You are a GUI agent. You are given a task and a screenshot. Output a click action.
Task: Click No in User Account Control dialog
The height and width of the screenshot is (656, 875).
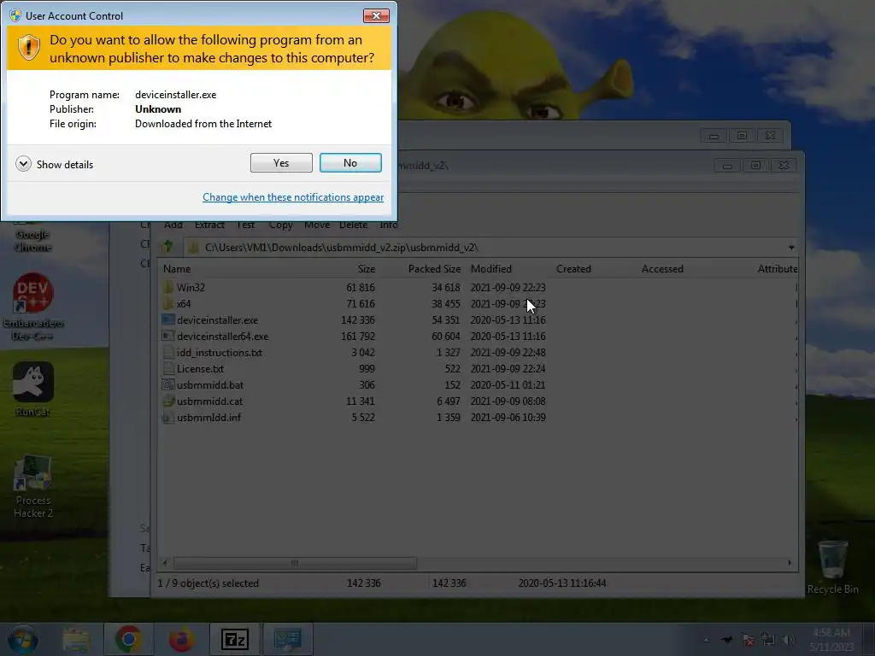coord(350,163)
